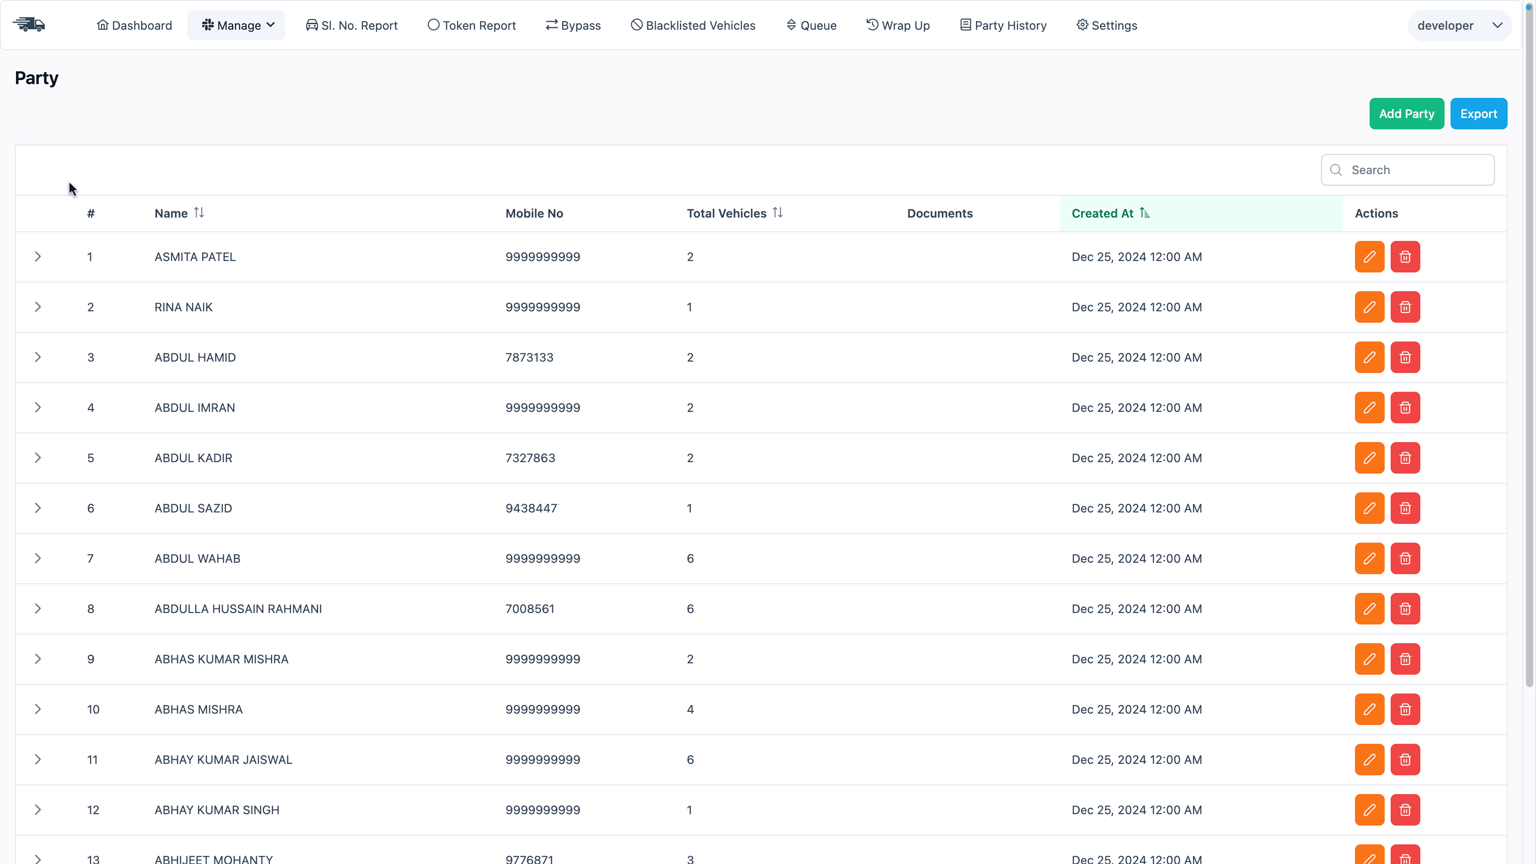Open the Manage dropdown menu
This screenshot has height=864, width=1536.
tap(237, 26)
